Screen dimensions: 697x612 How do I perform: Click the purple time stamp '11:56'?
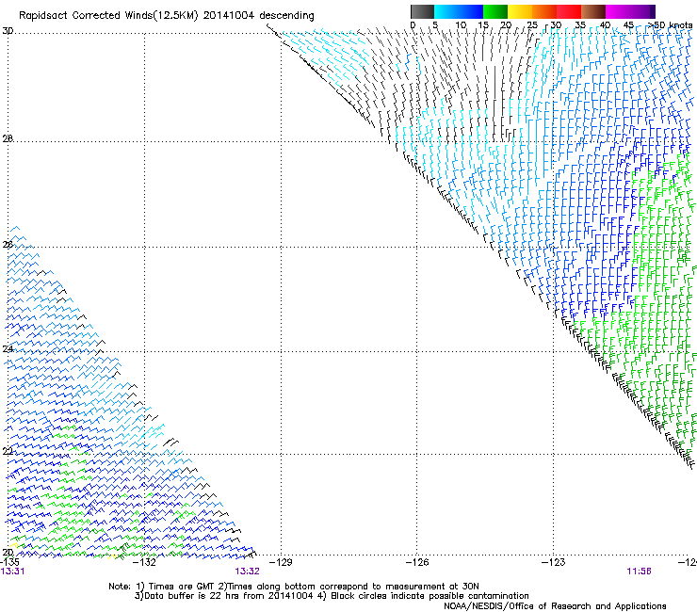tap(640, 572)
